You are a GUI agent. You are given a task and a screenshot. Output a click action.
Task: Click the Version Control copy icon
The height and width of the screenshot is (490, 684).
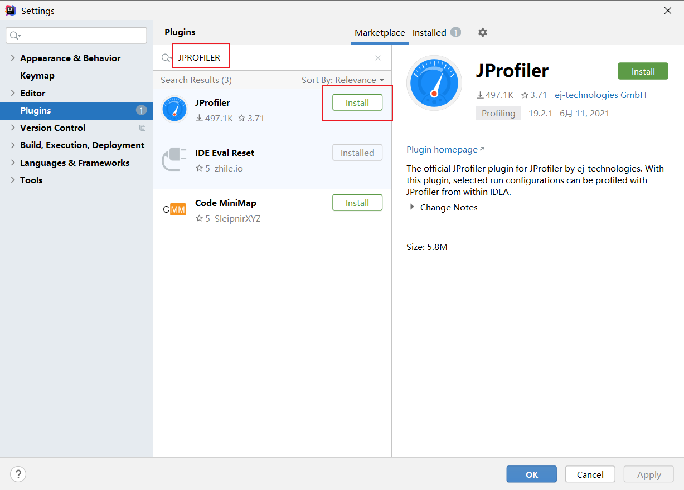pos(142,128)
